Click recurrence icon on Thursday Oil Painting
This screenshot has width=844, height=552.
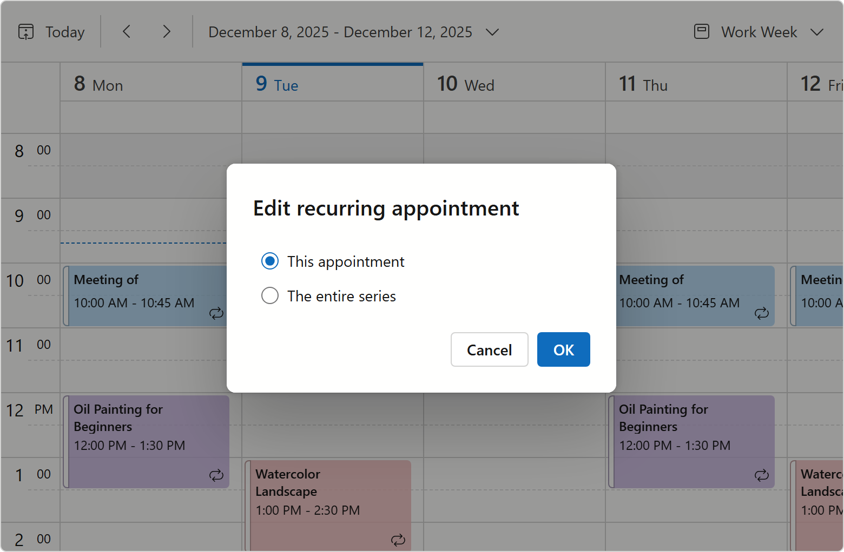[762, 475]
